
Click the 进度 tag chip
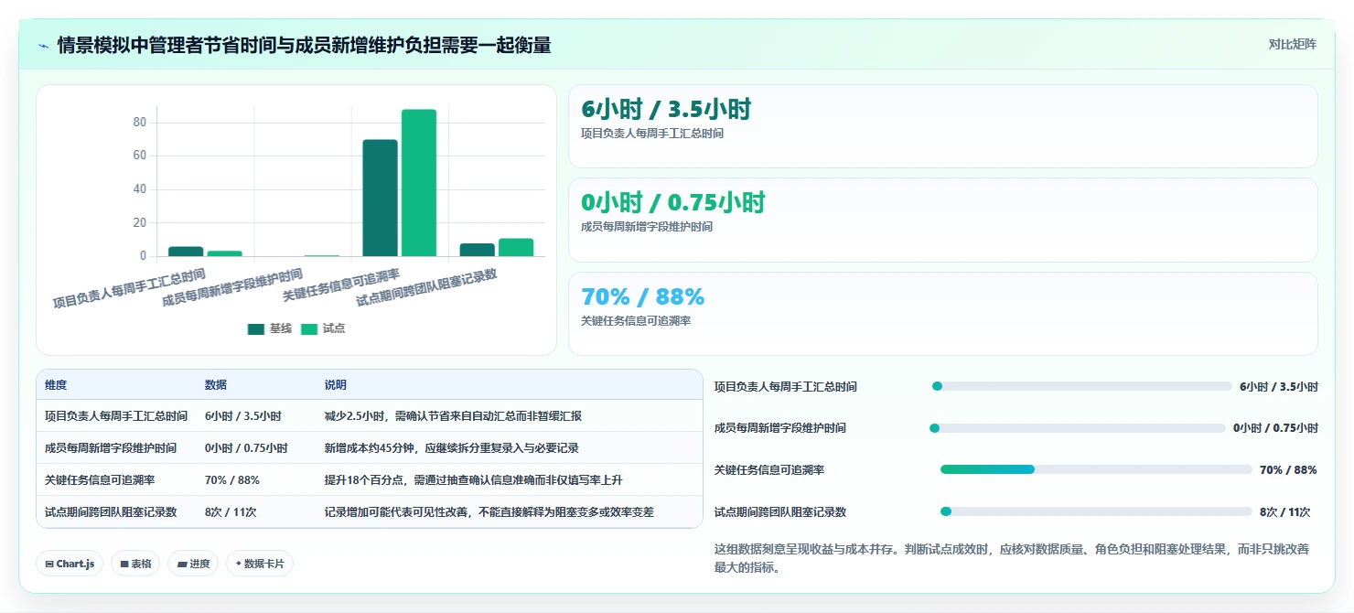(193, 564)
